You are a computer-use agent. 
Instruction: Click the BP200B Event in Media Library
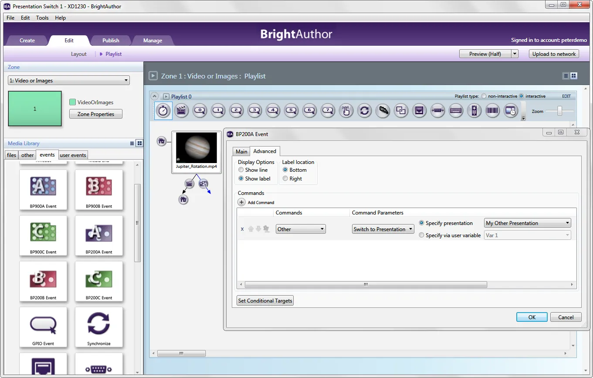(43, 282)
